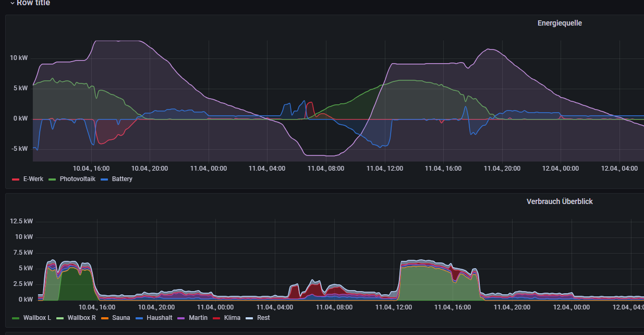
Task: Toggle the Battery legend label
Action: pos(122,179)
